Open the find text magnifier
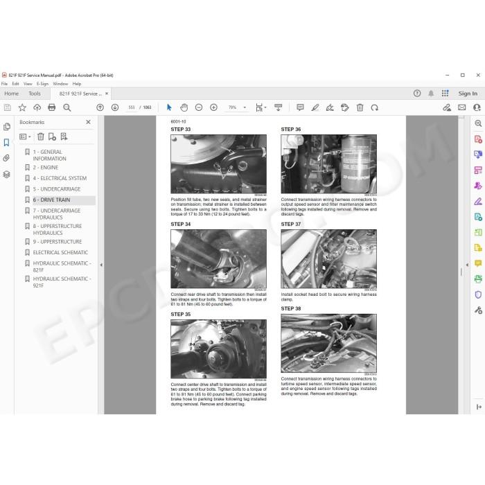Viewport: 485px width, 485px height. [67, 107]
